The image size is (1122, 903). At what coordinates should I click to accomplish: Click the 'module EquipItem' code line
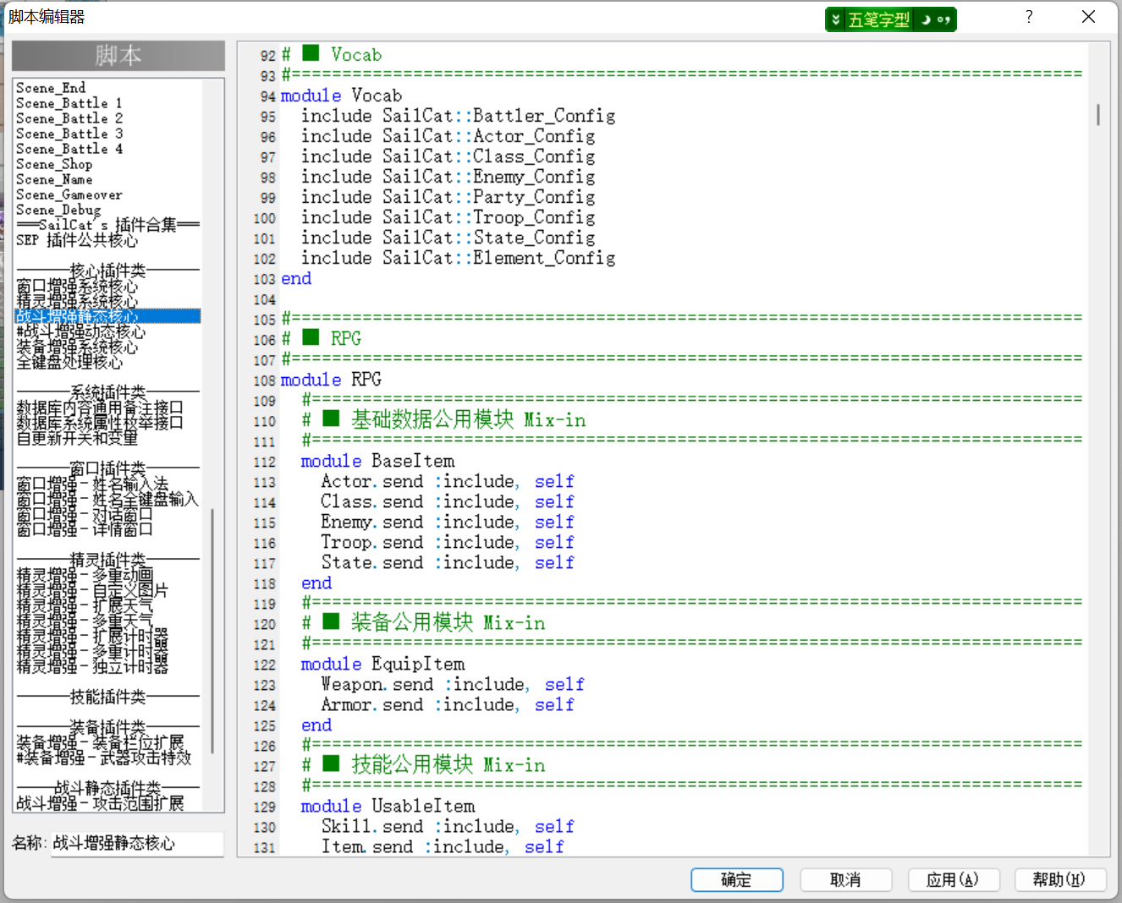(x=382, y=664)
